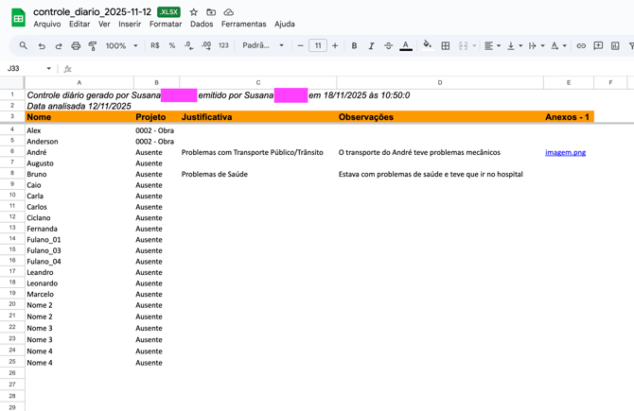Click the insert link icon
This screenshot has width=634, height=411.
[581, 45]
